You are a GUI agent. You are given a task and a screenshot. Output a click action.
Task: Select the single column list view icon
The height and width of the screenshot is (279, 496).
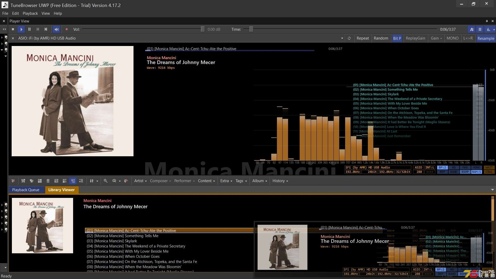click(x=48, y=181)
